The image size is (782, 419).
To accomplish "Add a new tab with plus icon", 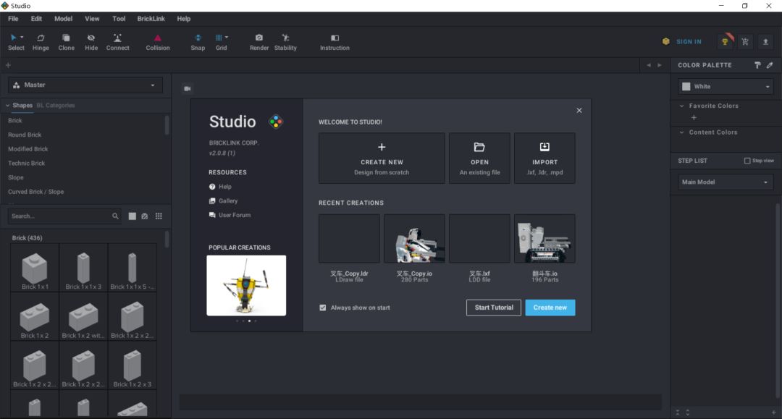I will pyautogui.click(x=8, y=65).
